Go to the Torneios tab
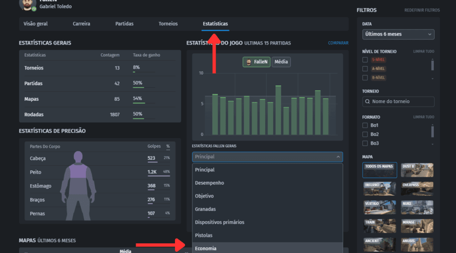The width and height of the screenshot is (456, 253). (x=168, y=24)
